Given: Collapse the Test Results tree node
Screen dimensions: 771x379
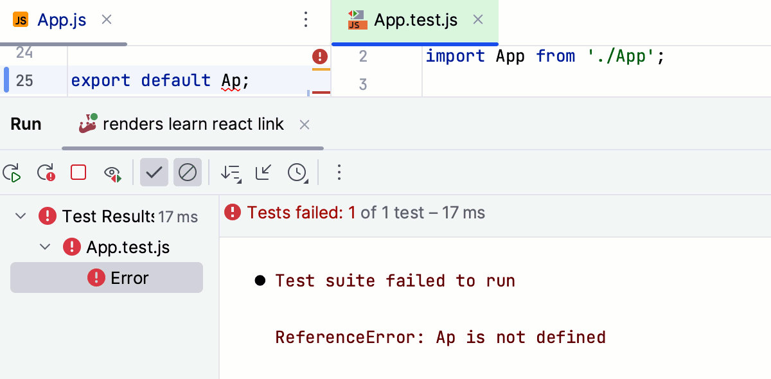Looking at the screenshot, I should [20, 216].
